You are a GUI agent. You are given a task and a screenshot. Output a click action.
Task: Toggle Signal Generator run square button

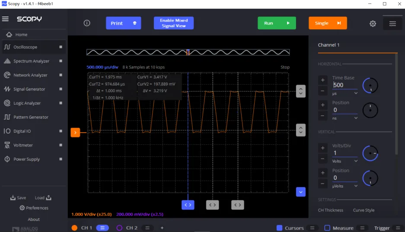pos(61,89)
